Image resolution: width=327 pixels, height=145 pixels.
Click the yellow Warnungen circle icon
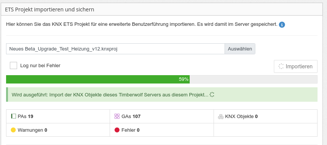point(13,130)
